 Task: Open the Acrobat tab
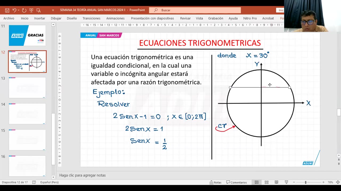point(268,18)
